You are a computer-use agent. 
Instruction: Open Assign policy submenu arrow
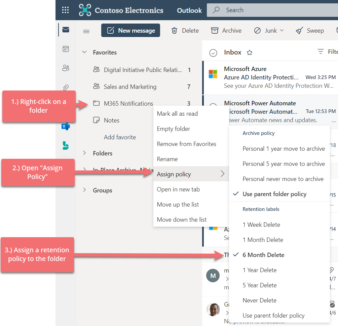(x=223, y=174)
